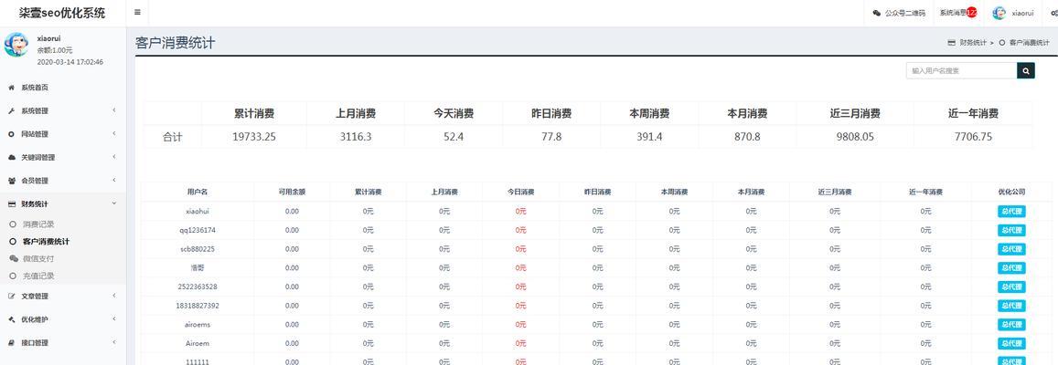
Task: Click 总代理 button for xiaohui
Action: click(1011, 211)
